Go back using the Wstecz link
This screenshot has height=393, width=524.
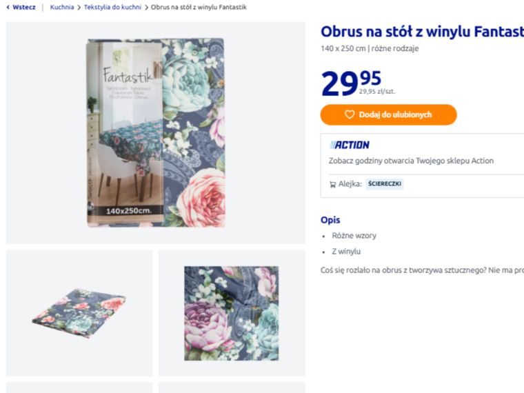21,8
